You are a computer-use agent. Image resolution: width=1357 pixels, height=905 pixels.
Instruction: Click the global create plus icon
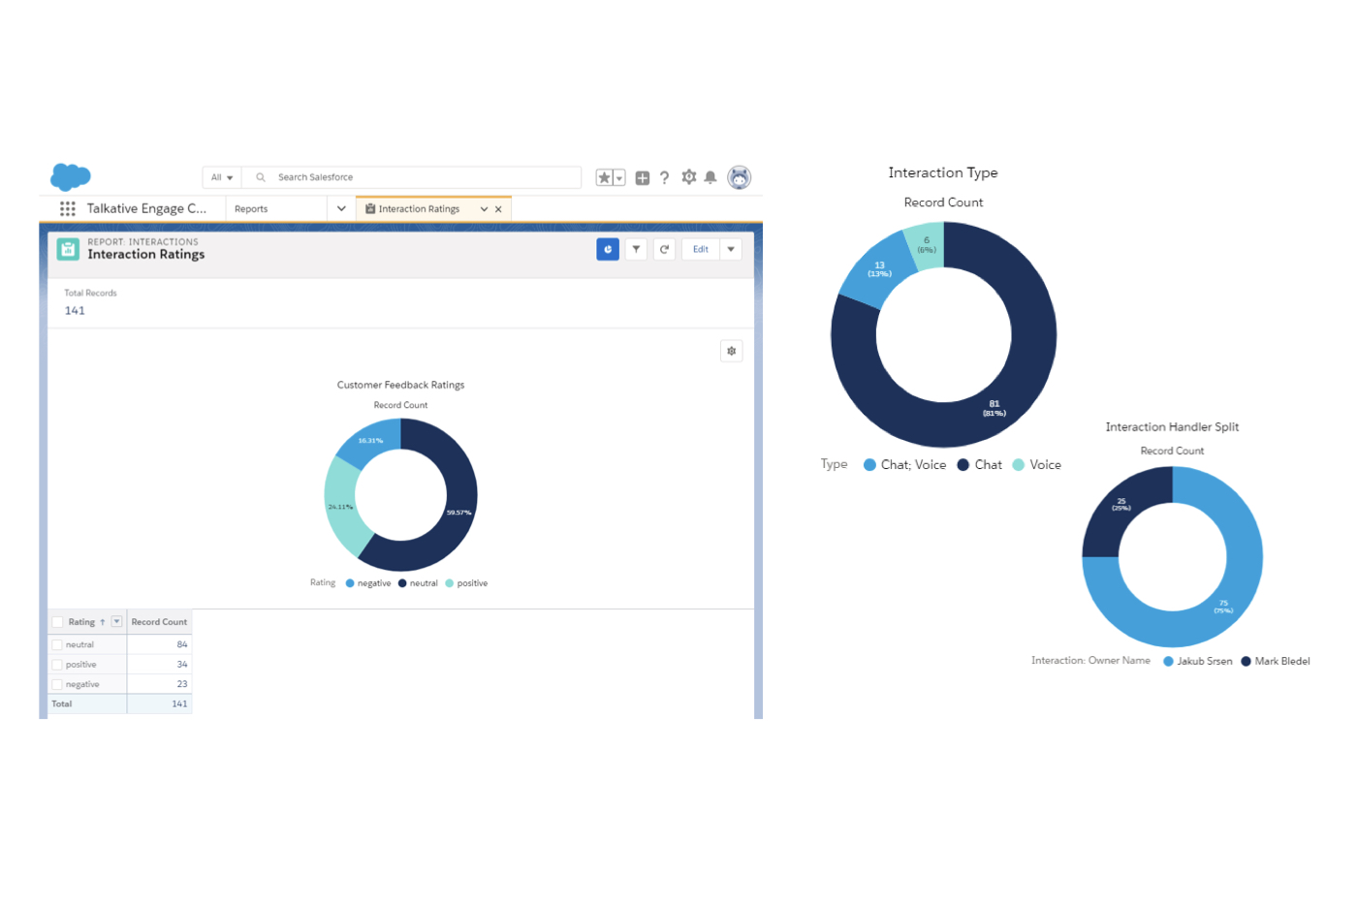[x=642, y=177]
